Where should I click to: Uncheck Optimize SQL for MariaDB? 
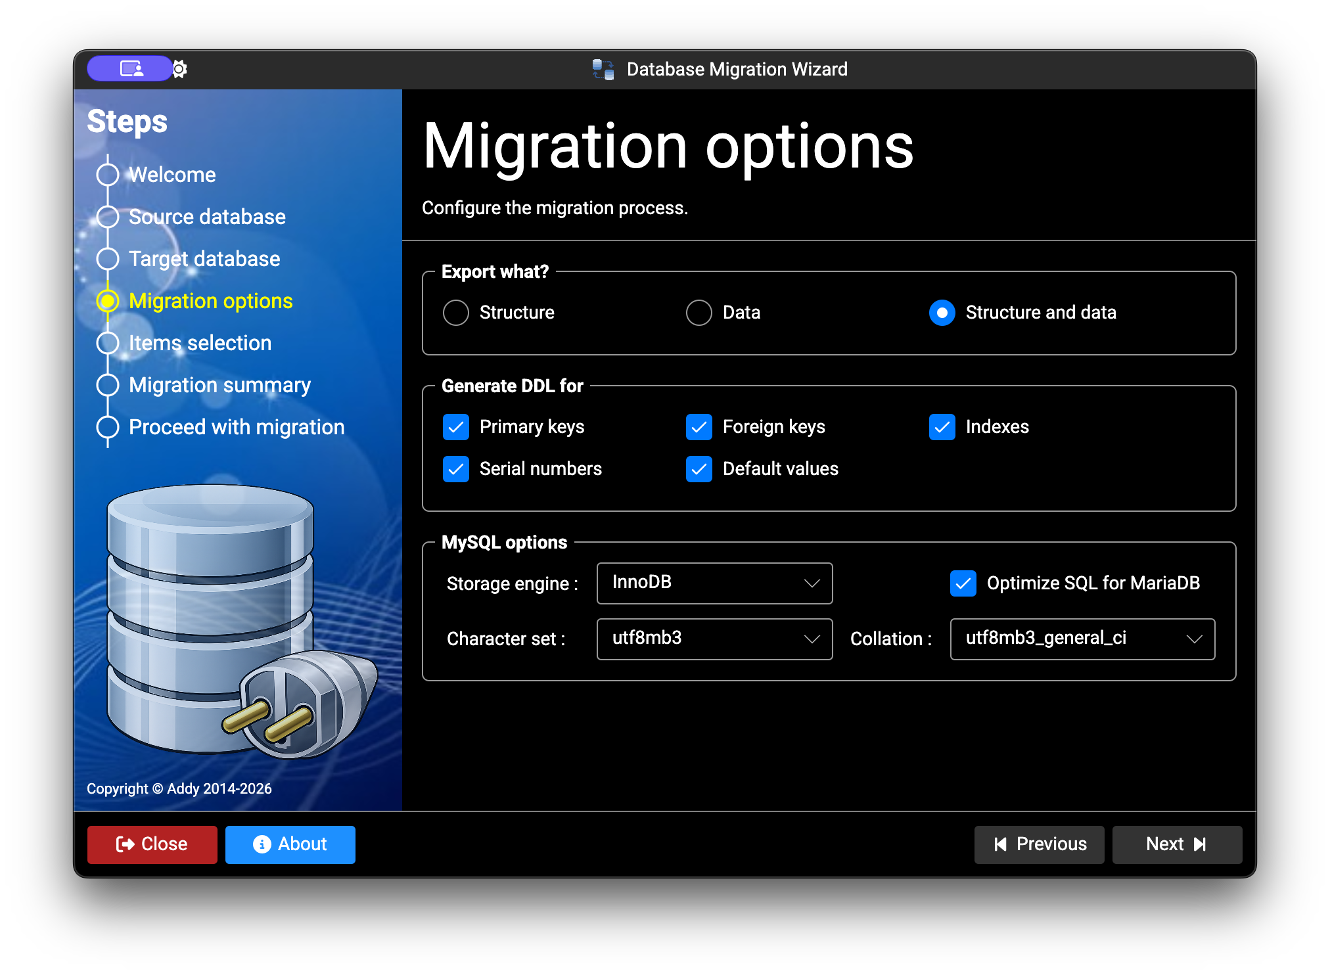pyautogui.click(x=963, y=583)
